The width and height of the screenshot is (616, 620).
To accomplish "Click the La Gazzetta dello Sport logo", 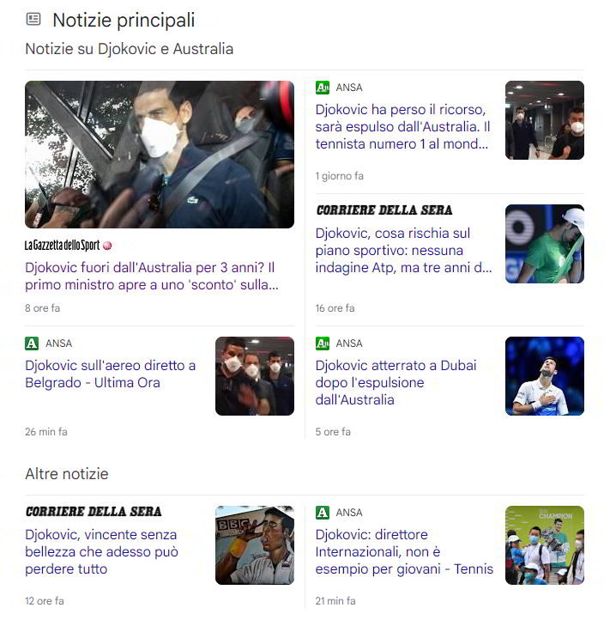I will (69, 246).
